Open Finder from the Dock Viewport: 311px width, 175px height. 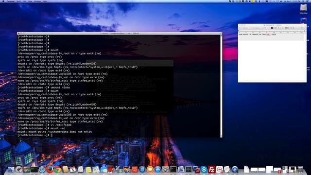click(11, 170)
